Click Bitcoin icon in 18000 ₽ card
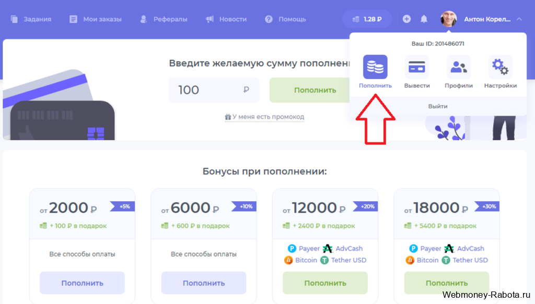Screen dimensions: 535x304 [x=410, y=260]
